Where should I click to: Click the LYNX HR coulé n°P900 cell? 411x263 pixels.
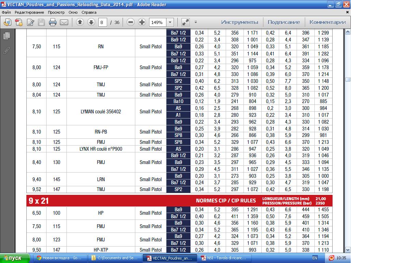(101, 149)
